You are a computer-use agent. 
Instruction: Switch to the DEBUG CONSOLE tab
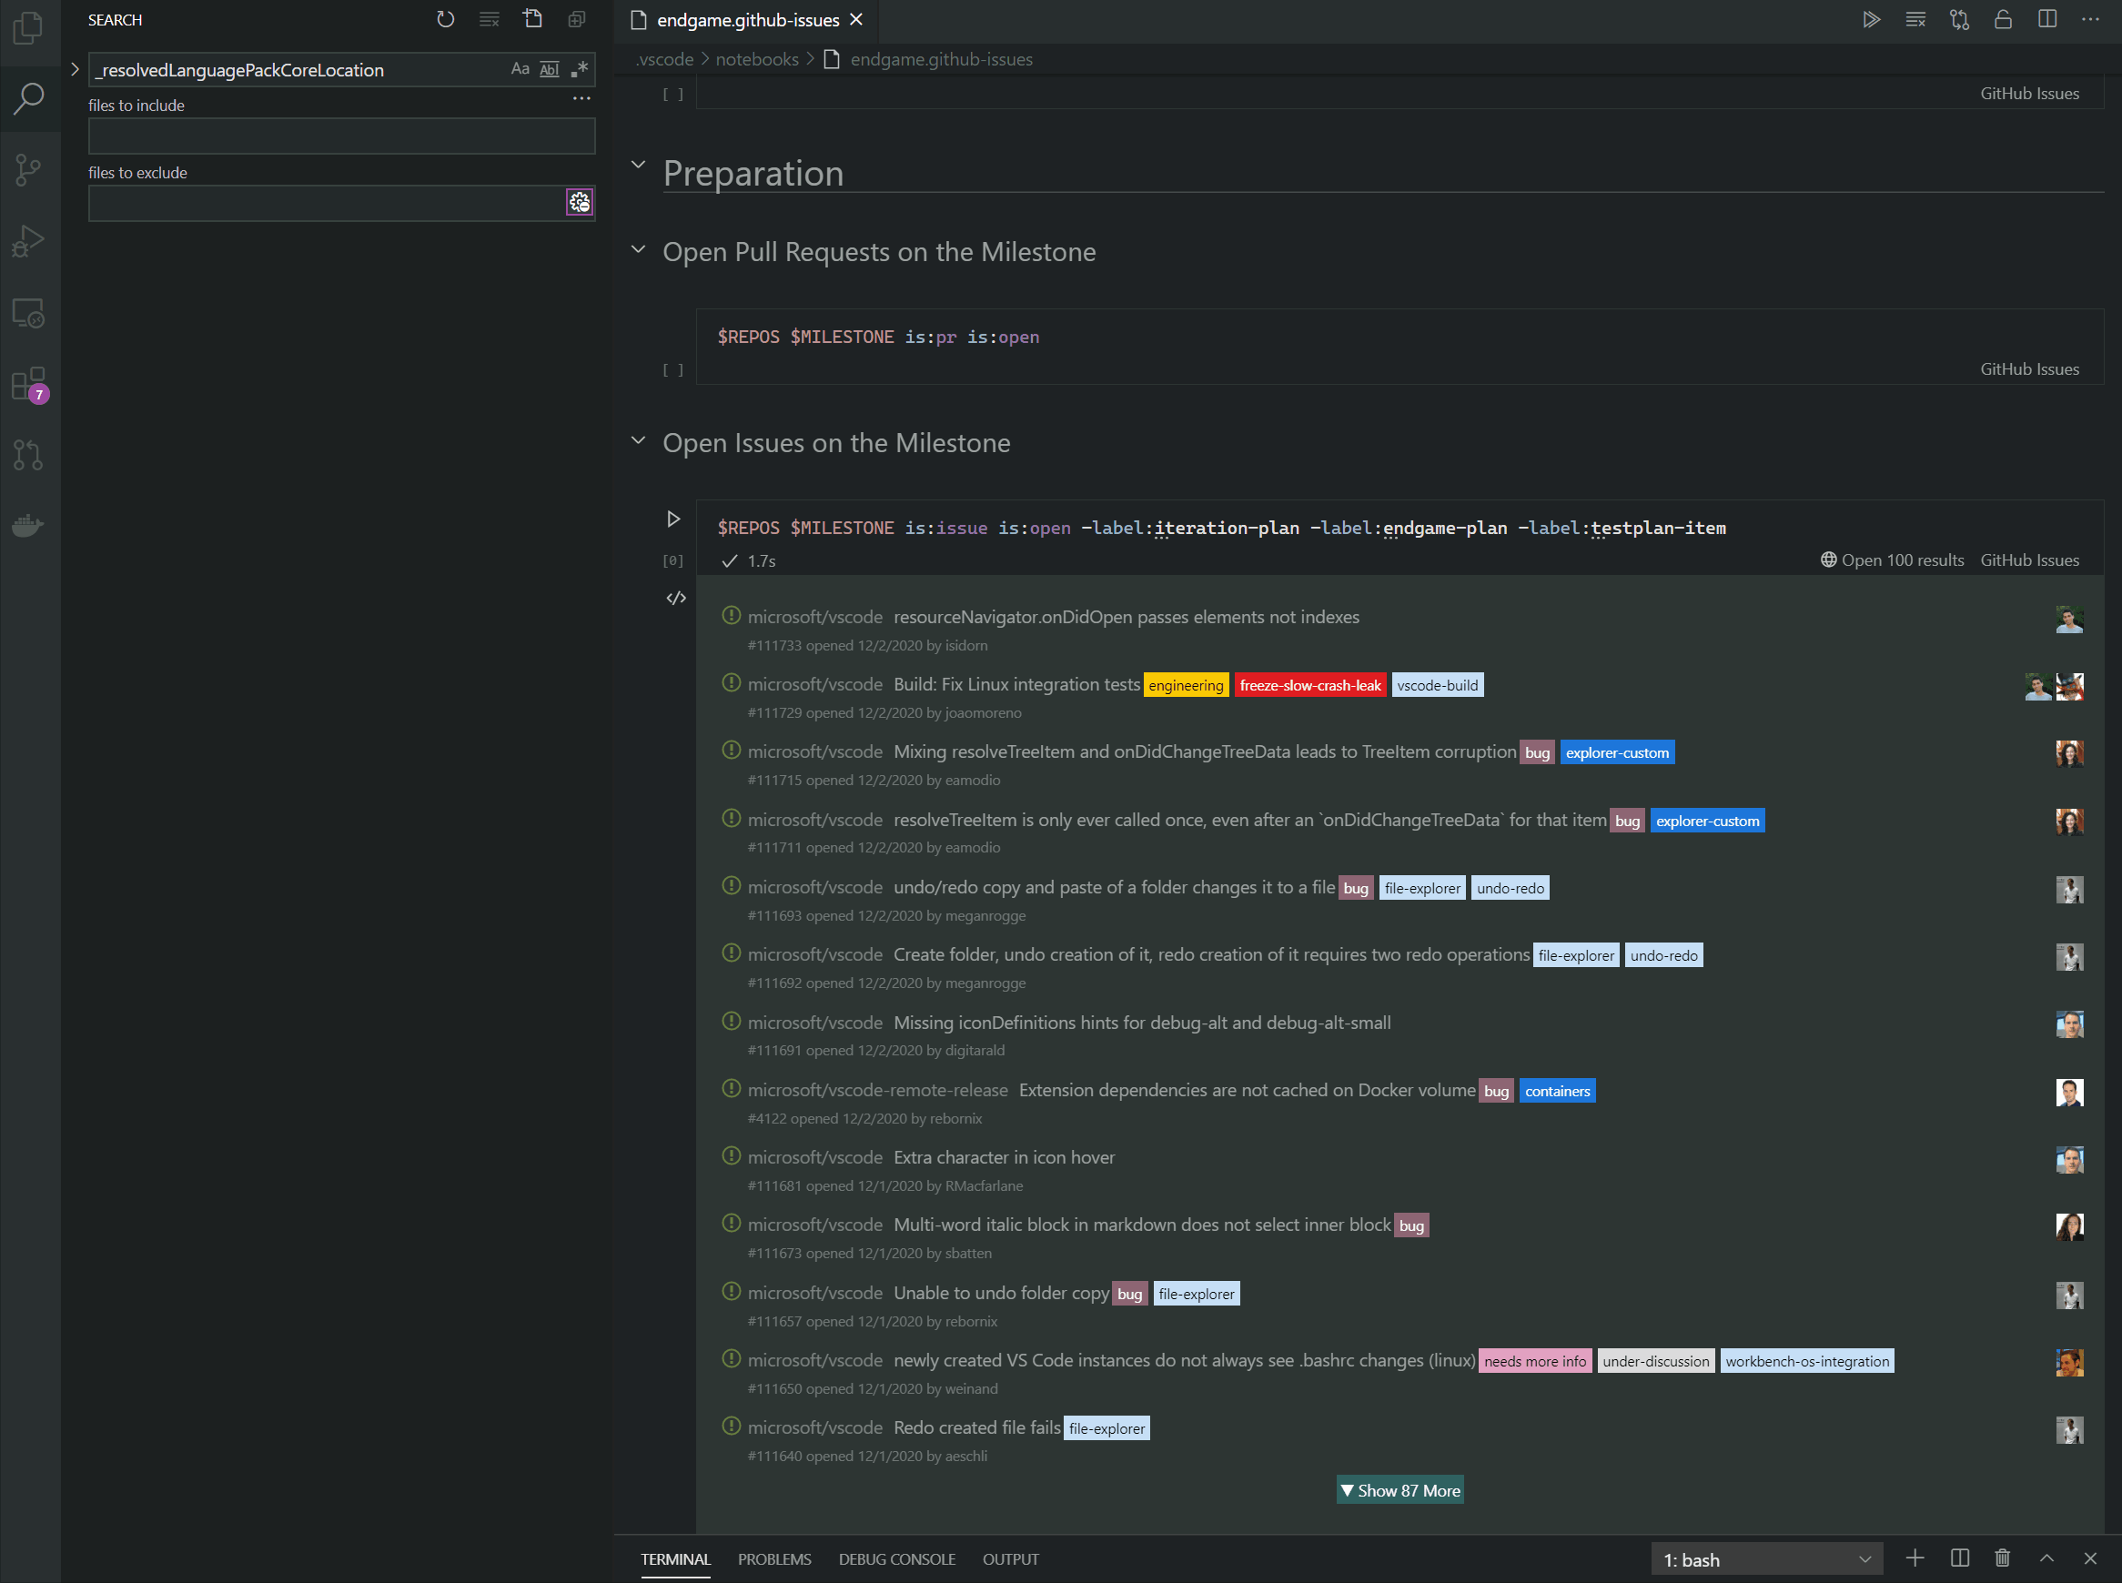896,1559
